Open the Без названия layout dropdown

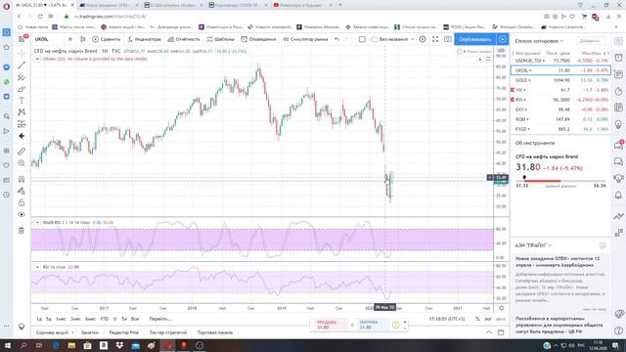pos(392,39)
